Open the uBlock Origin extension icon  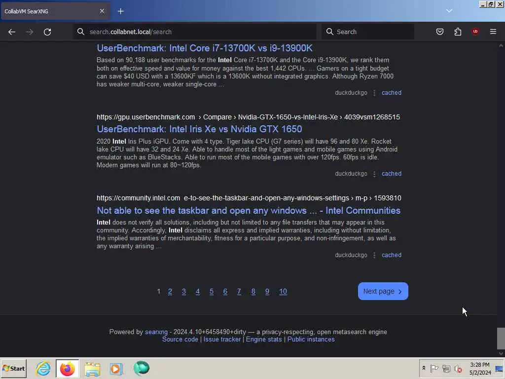click(475, 31)
